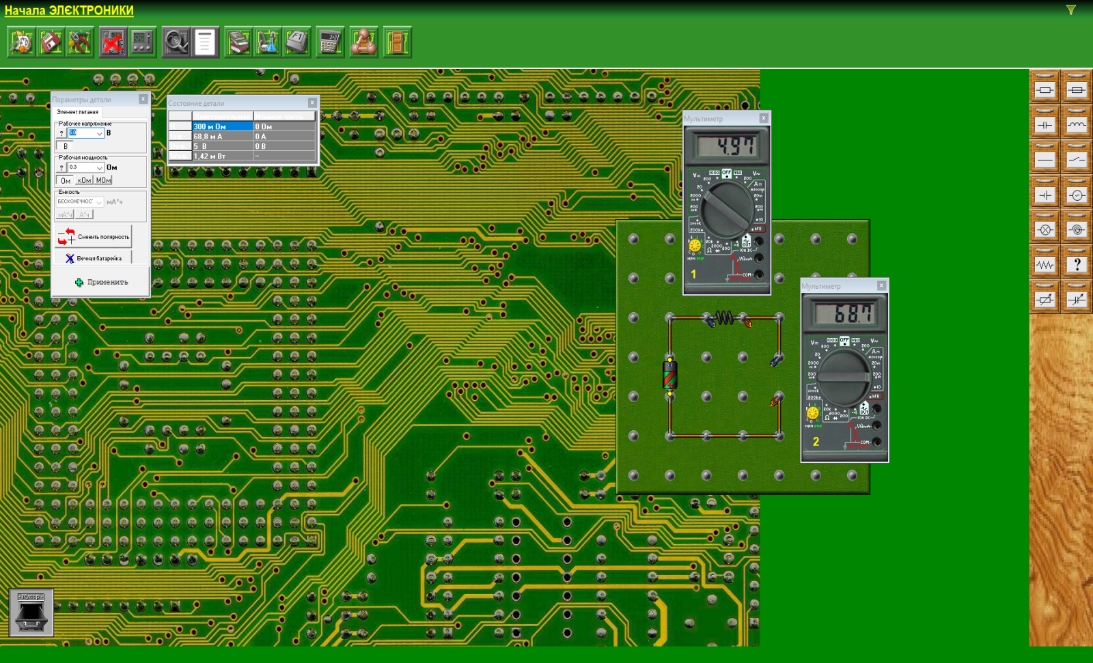Click the Начала ЭЛЕКТРОНИКИ title link

[69, 10]
